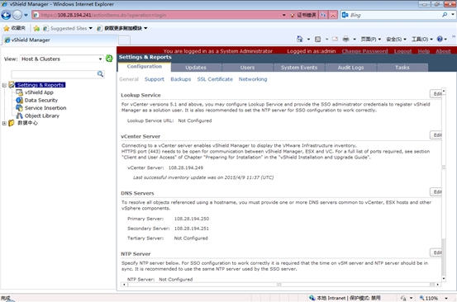Click the datacenter folder icon
Screen dimensions: 457x302
pos(12,123)
